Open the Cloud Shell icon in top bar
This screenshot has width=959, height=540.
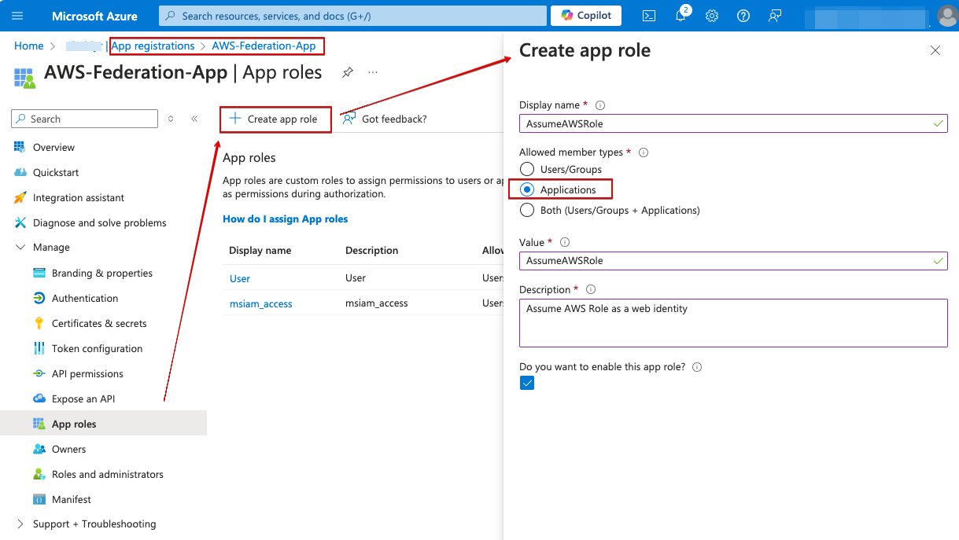649,16
